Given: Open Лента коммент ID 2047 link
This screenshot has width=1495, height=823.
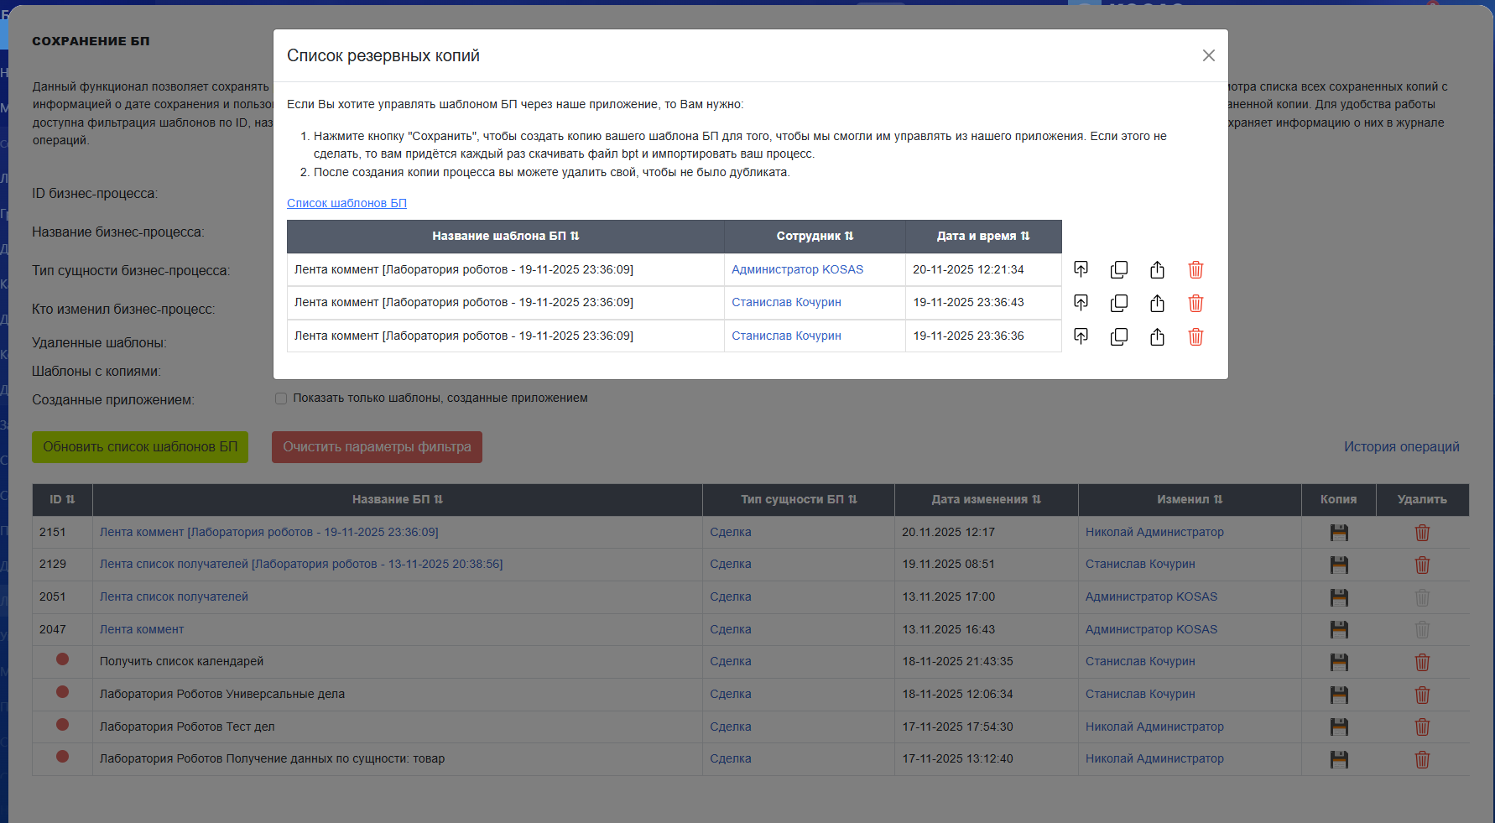Looking at the screenshot, I should click(142, 629).
